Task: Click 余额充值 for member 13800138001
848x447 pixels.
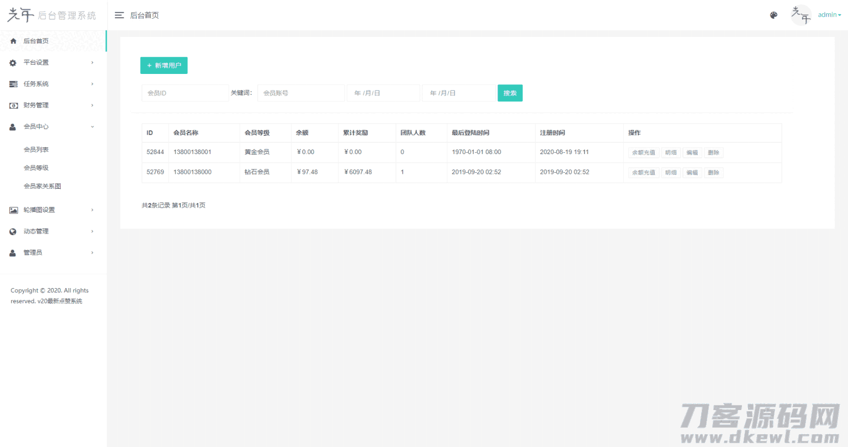Action: (643, 153)
